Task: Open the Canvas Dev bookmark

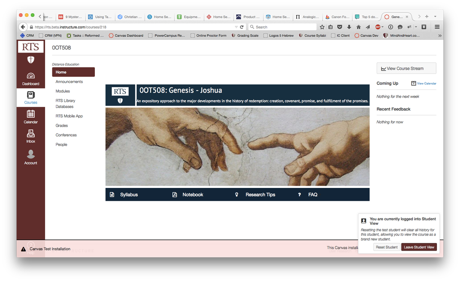Action: click(x=367, y=35)
